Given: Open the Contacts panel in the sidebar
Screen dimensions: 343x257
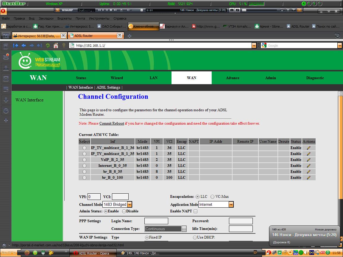Looking at the screenshot, I should tap(6, 68).
